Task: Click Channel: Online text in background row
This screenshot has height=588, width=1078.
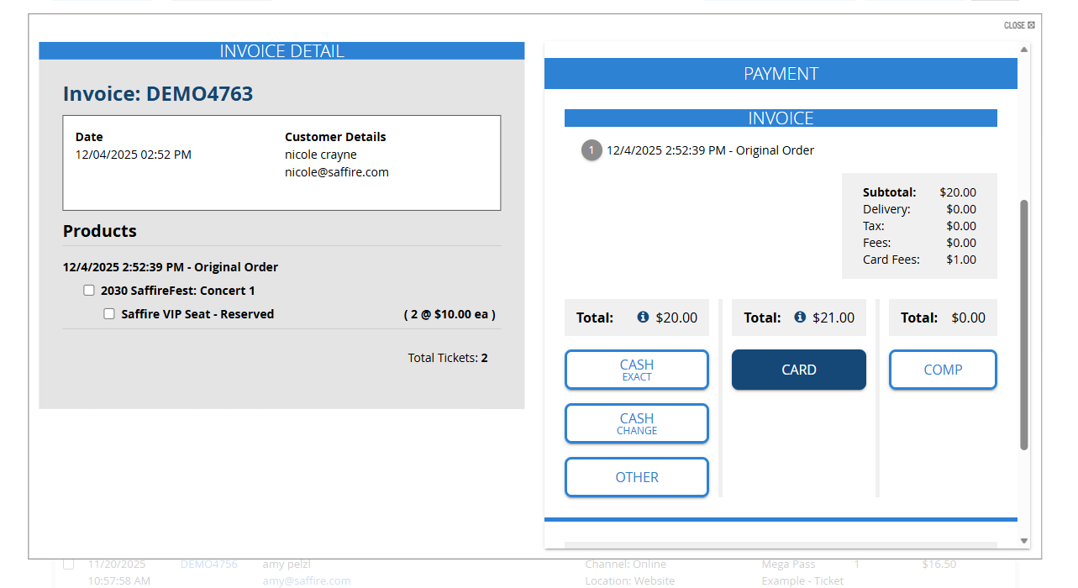Action: coord(626,564)
